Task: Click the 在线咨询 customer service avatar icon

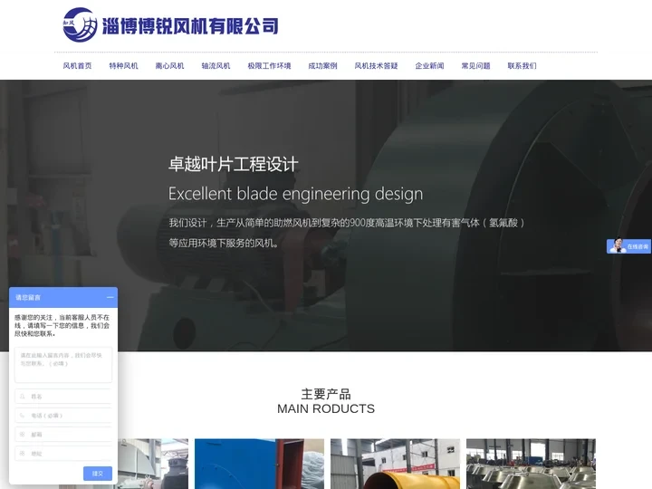Action: [x=618, y=246]
